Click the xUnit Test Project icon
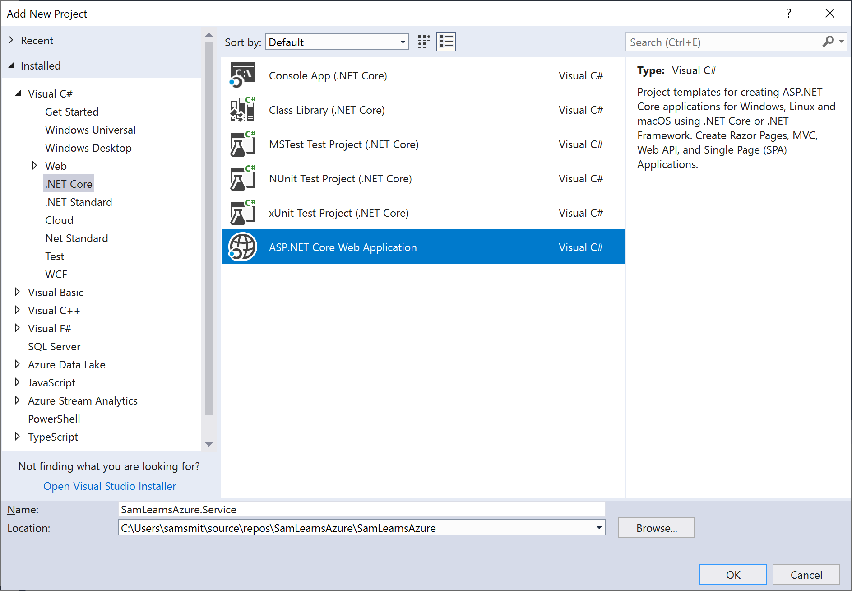This screenshot has height=591, width=852. coord(243,213)
